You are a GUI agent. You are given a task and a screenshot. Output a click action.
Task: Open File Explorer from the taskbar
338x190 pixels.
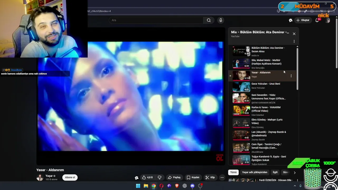point(146,186)
